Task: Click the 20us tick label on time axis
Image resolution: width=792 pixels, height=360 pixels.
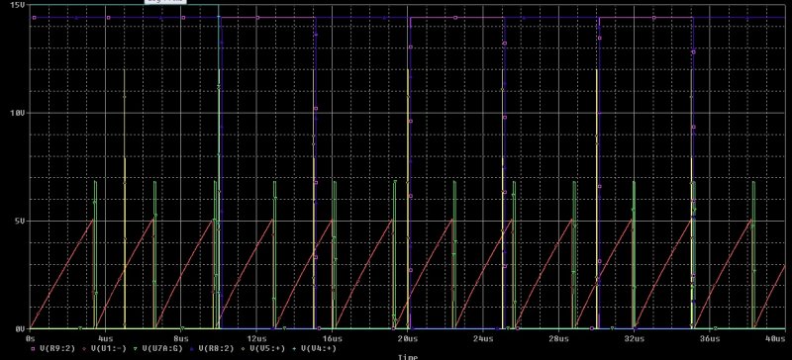Action: [408, 338]
